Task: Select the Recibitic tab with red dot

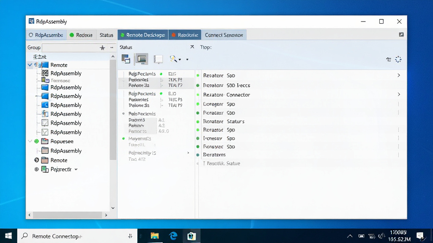Action: point(185,35)
